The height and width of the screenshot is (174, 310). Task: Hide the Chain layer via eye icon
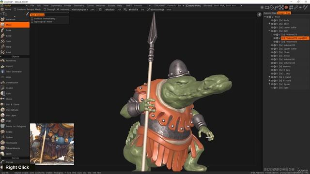(272, 52)
